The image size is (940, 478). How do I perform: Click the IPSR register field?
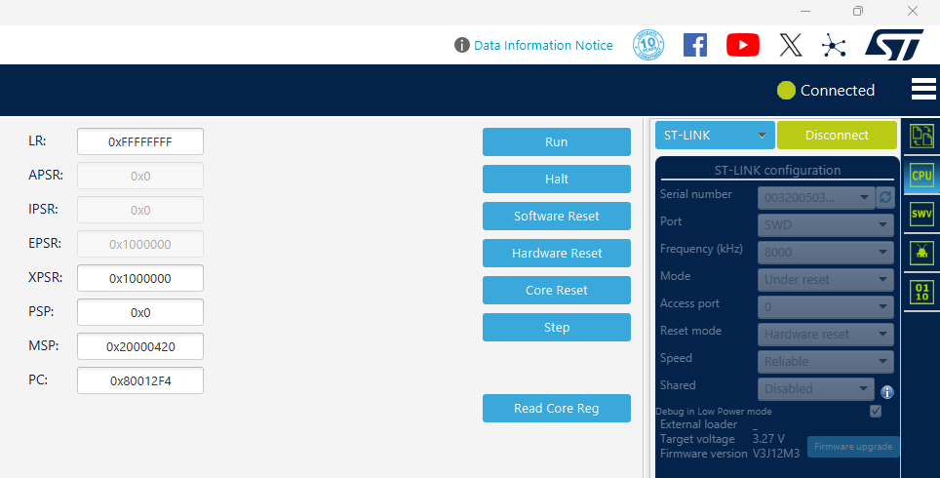point(140,210)
